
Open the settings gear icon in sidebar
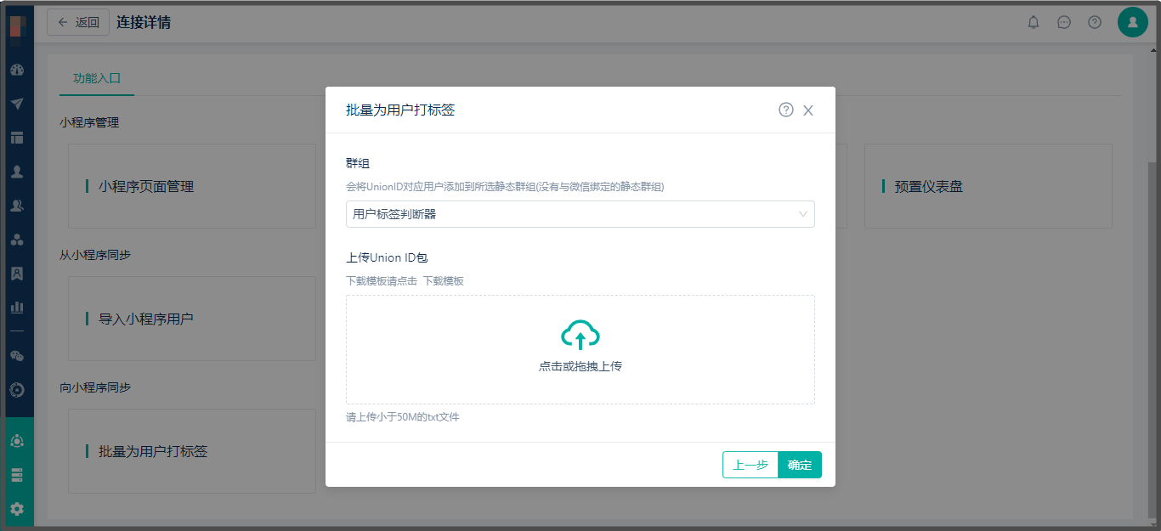point(17,509)
